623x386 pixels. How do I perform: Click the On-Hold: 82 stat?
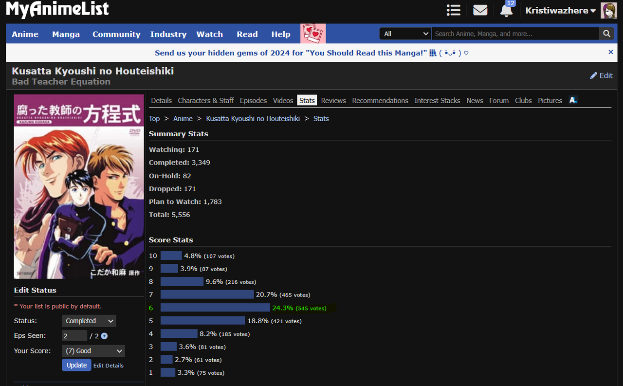tap(170, 176)
